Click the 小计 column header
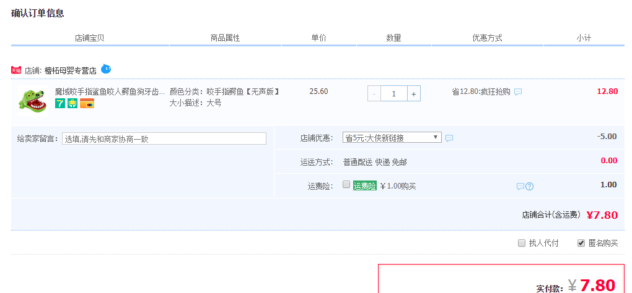Viewport: 632px width, 293px height. coord(584,38)
